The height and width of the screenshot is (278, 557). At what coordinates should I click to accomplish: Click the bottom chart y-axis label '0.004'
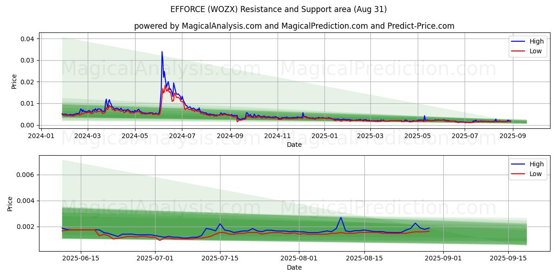[25, 201]
